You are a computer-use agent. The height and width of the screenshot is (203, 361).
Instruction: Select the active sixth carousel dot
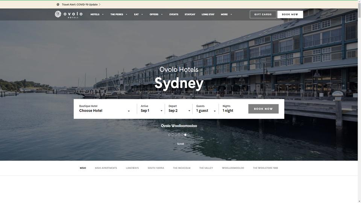(x=185, y=135)
